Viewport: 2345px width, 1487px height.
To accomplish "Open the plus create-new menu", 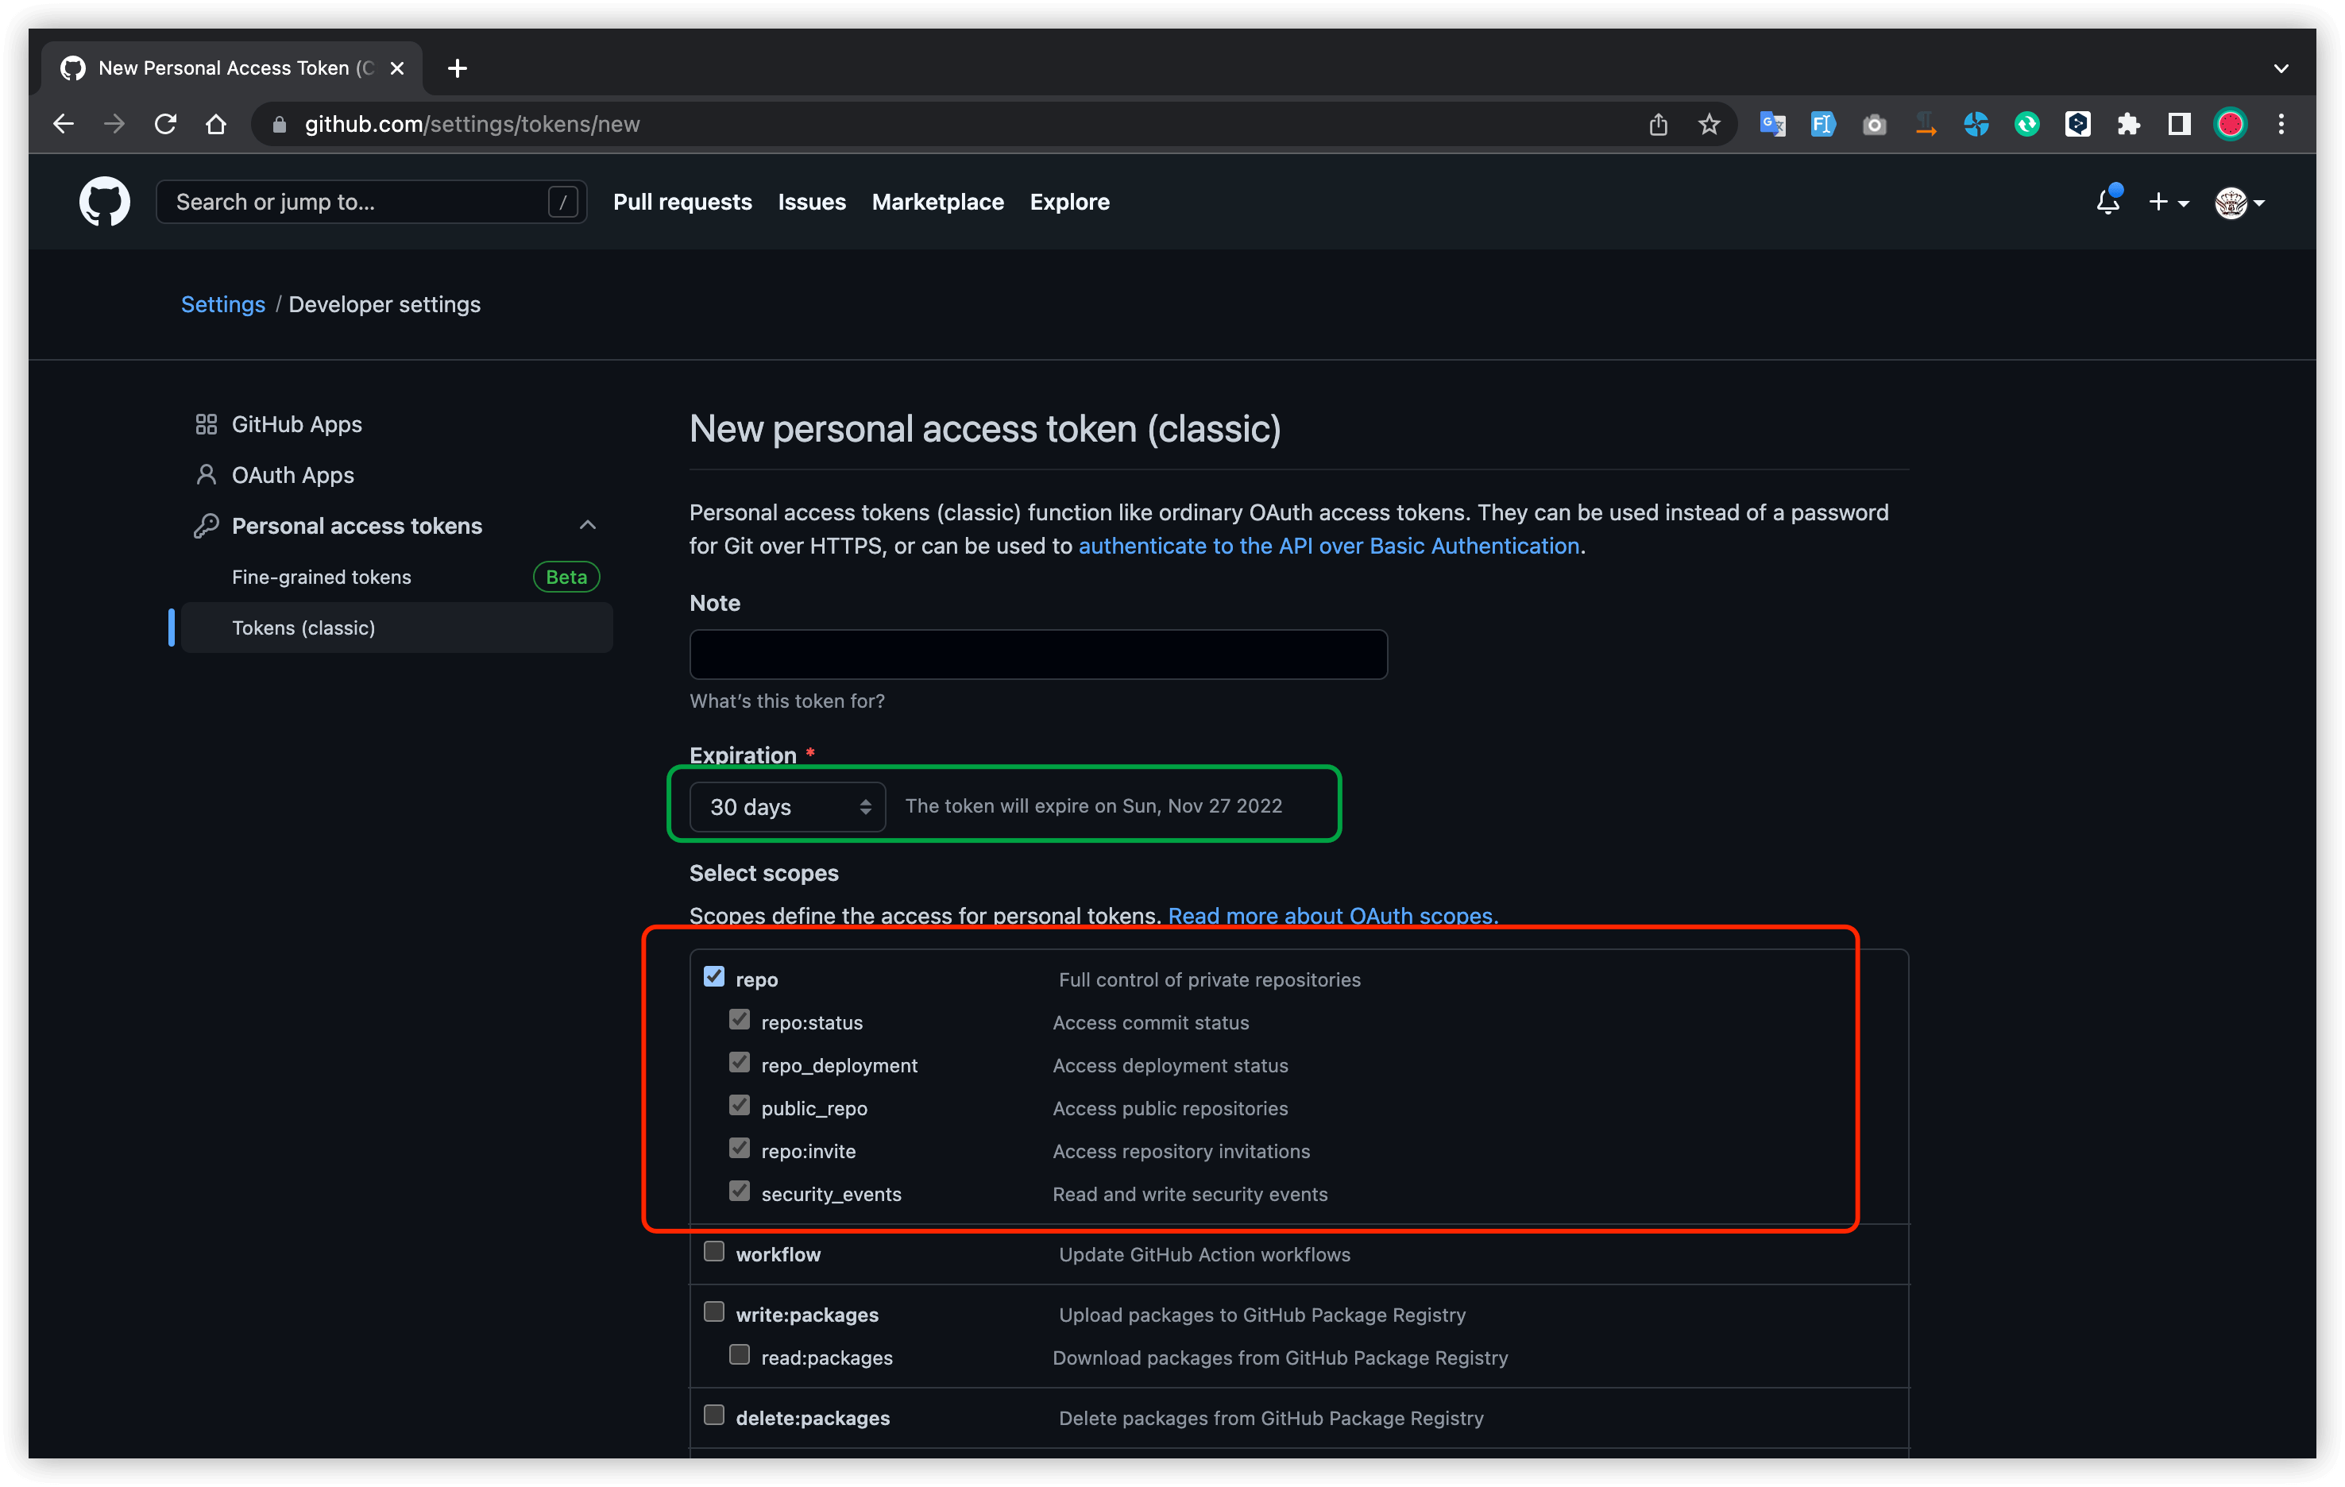I will [x=2169, y=203].
